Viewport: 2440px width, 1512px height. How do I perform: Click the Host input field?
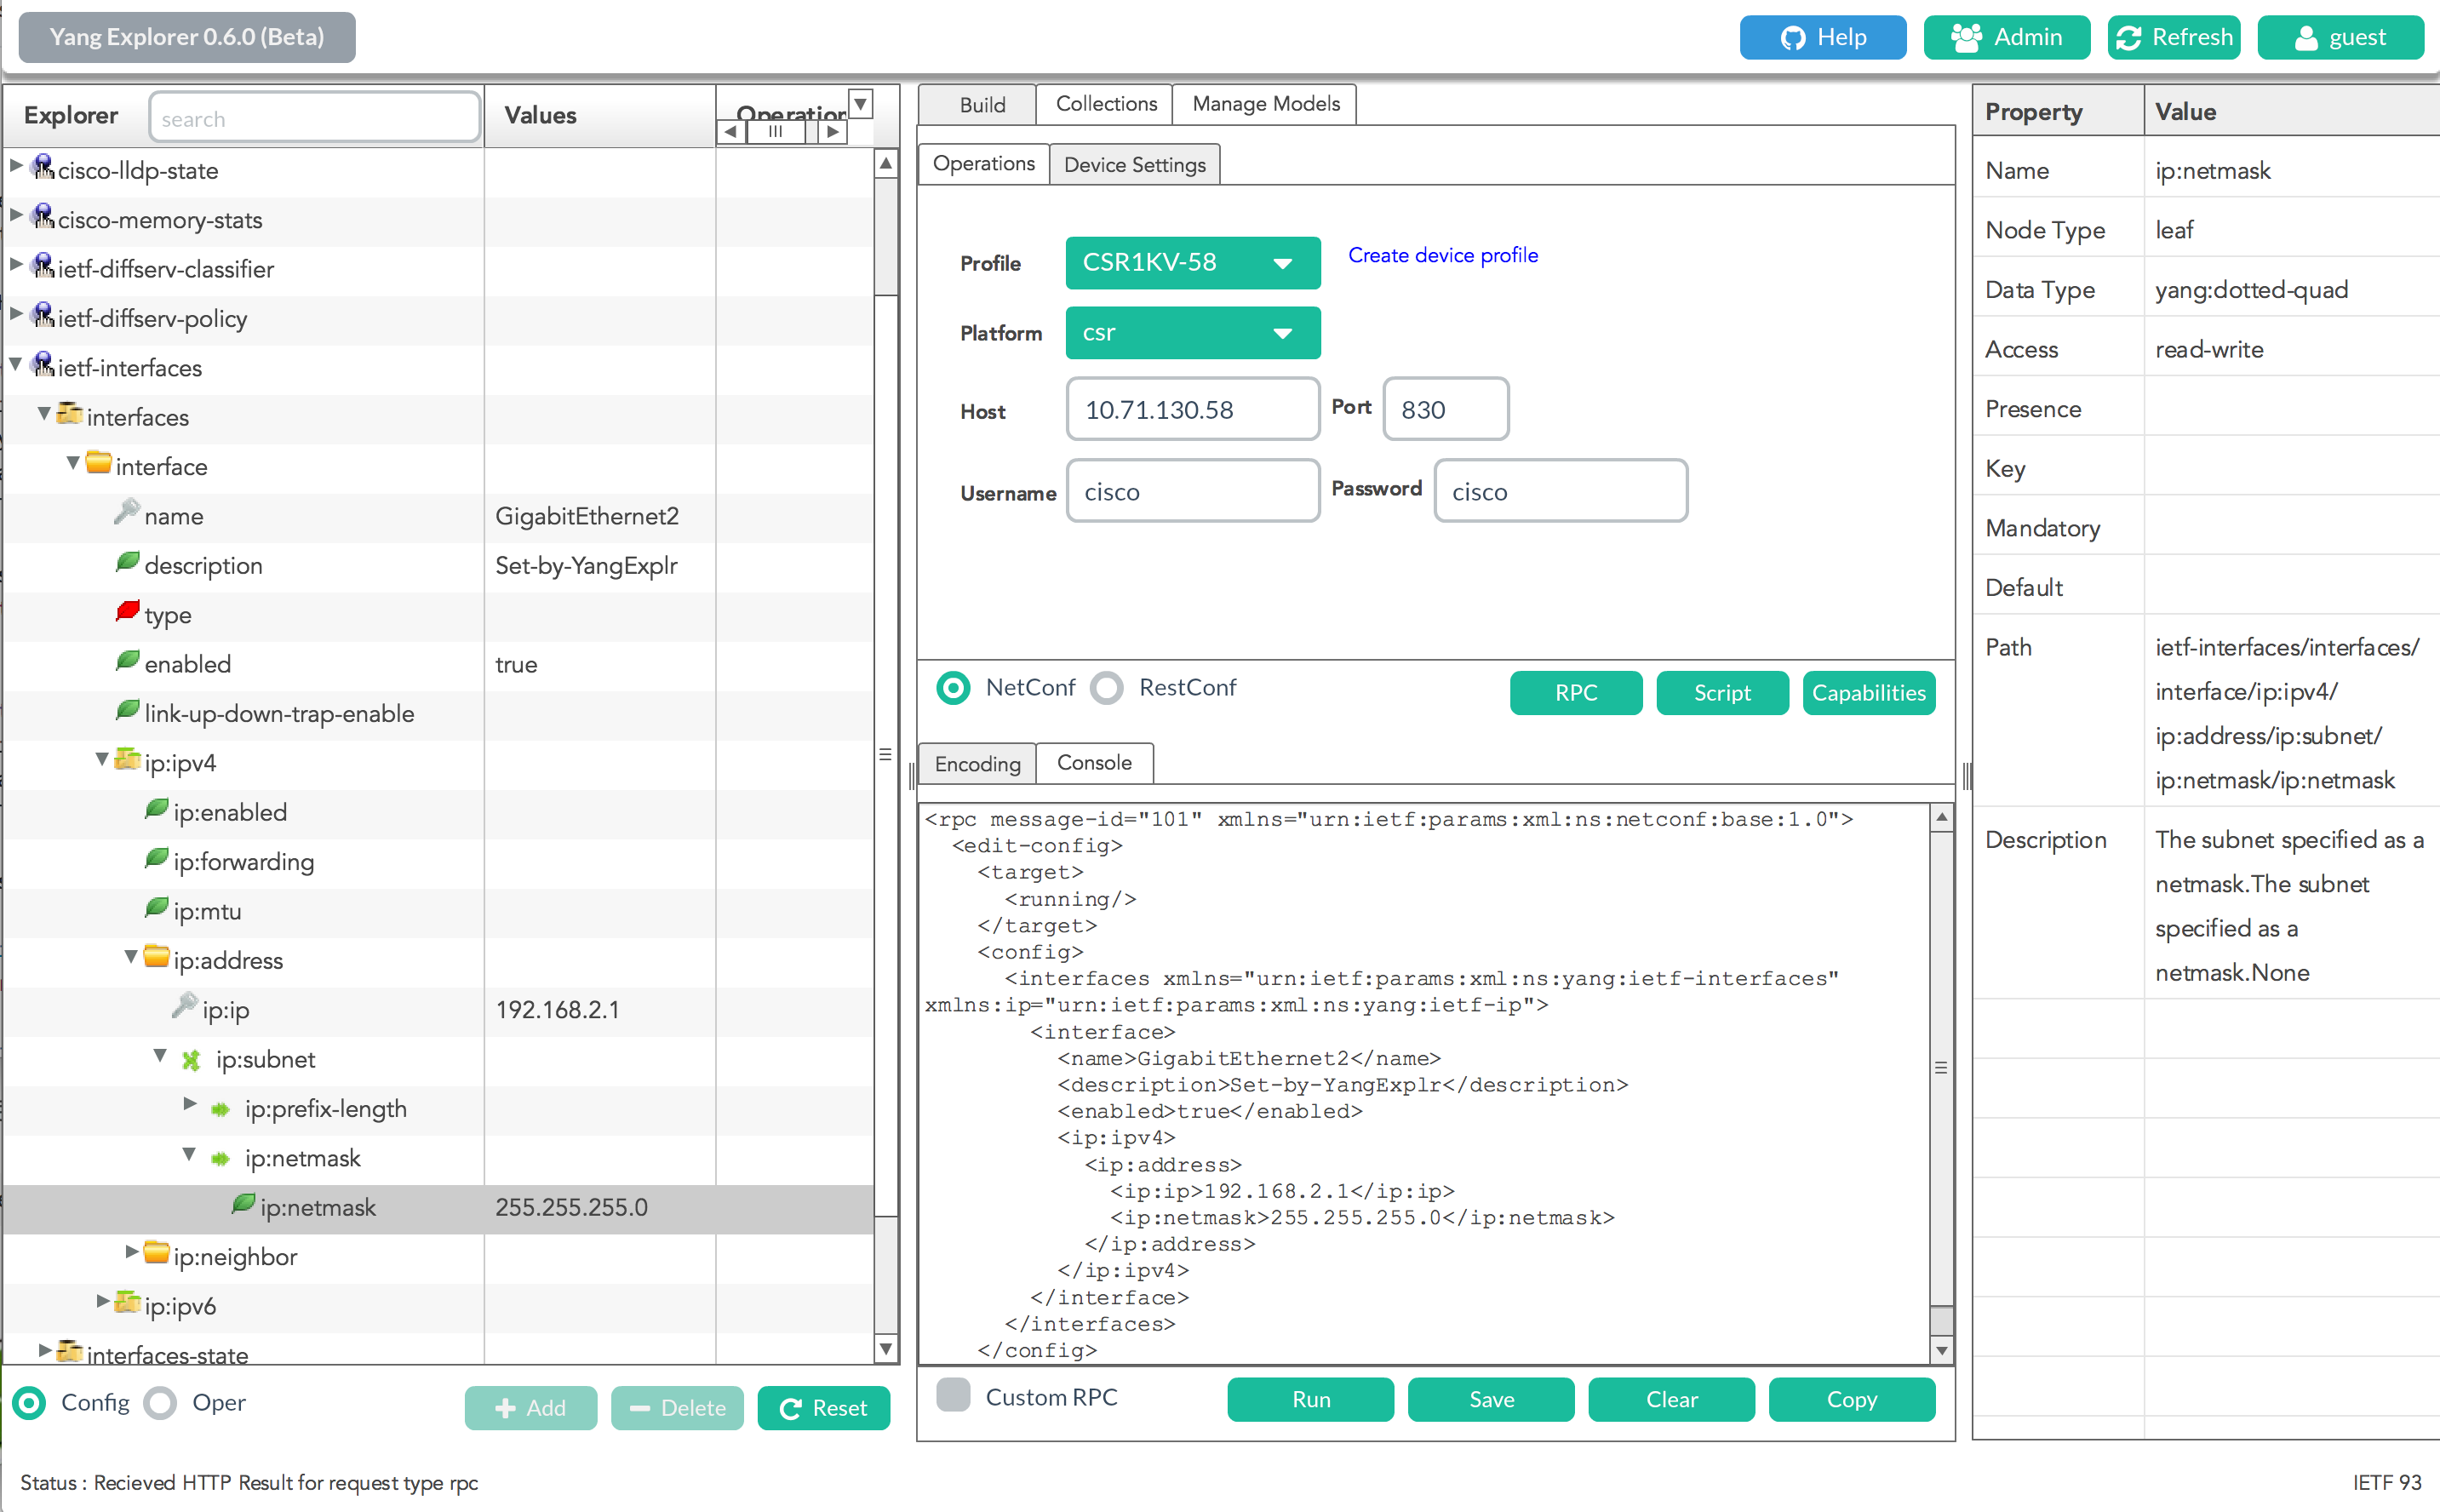[1192, 410]
